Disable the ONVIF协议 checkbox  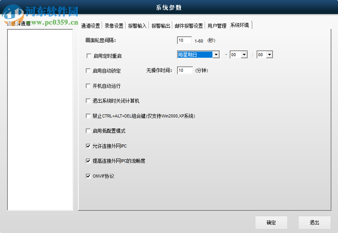click(88, 176)
